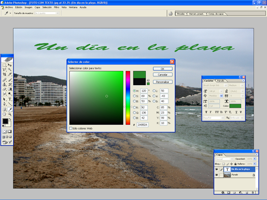Select the Clone Stamp tool
The height and width of the screenshot is (200, 267).
click(4, 84)
